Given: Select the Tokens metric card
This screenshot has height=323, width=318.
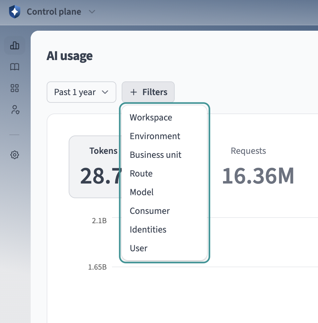Looking at the screenshot, I should (96, 167).
